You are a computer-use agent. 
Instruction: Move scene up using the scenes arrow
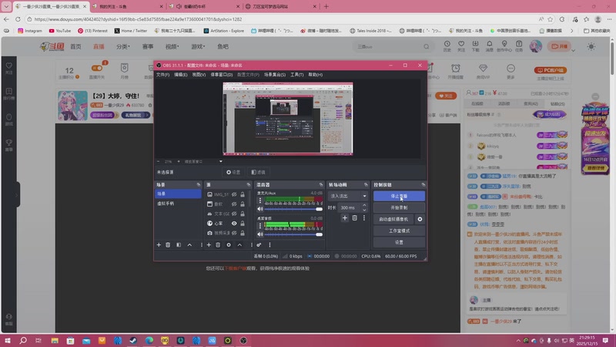click(189, 244)
